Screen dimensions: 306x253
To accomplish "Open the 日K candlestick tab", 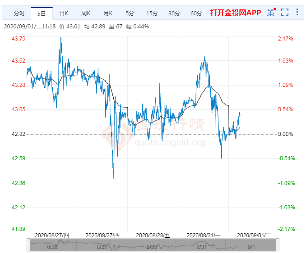I will click(x=64, y=14).
